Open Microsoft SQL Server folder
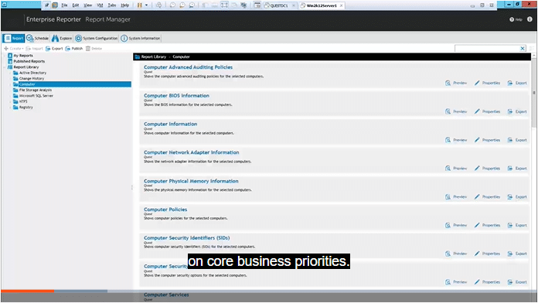The image size is (538, 303). (x=36, y=96)
